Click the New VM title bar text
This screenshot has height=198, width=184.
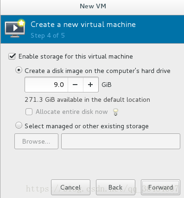click(x=93, y=7)
